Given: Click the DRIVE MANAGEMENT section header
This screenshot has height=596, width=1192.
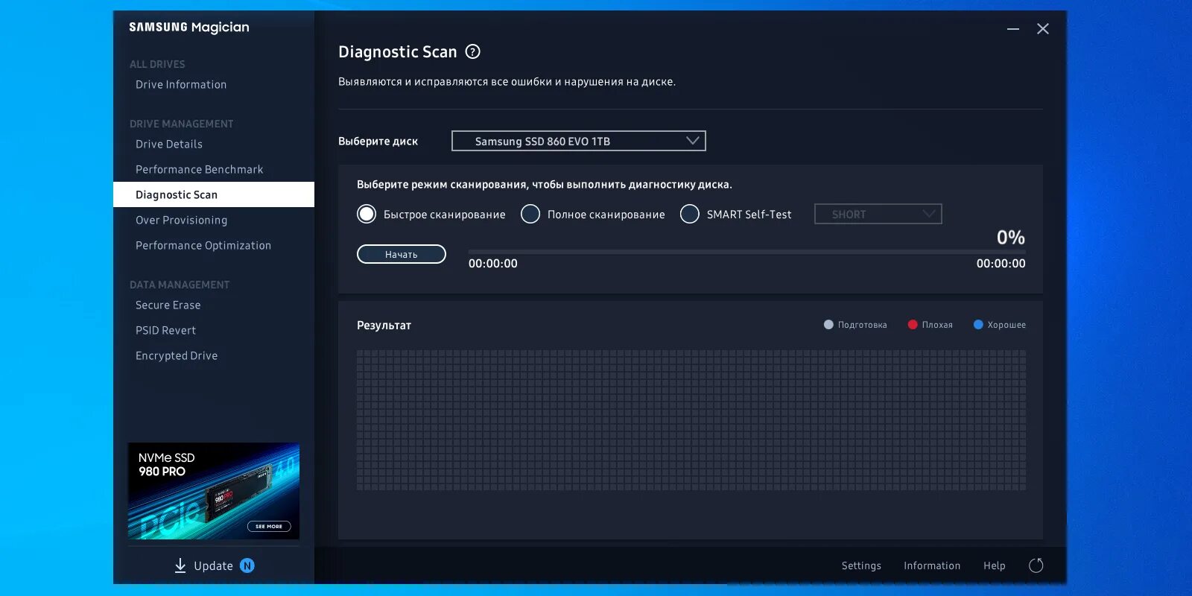Looking at the screenshot, I should coord(181,124).
